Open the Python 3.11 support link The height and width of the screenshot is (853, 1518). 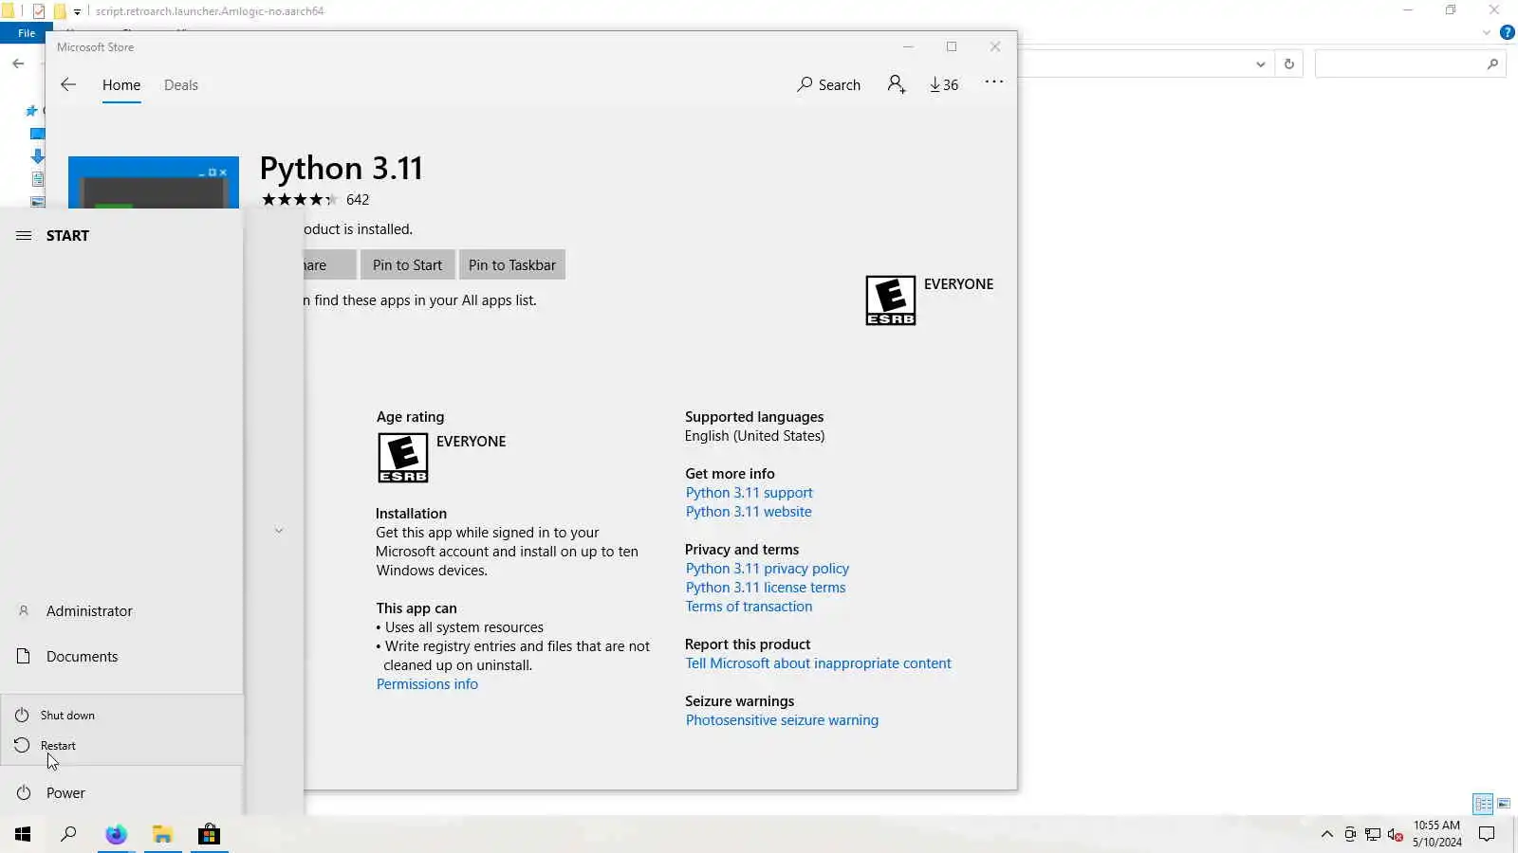(x=750, y=493)
